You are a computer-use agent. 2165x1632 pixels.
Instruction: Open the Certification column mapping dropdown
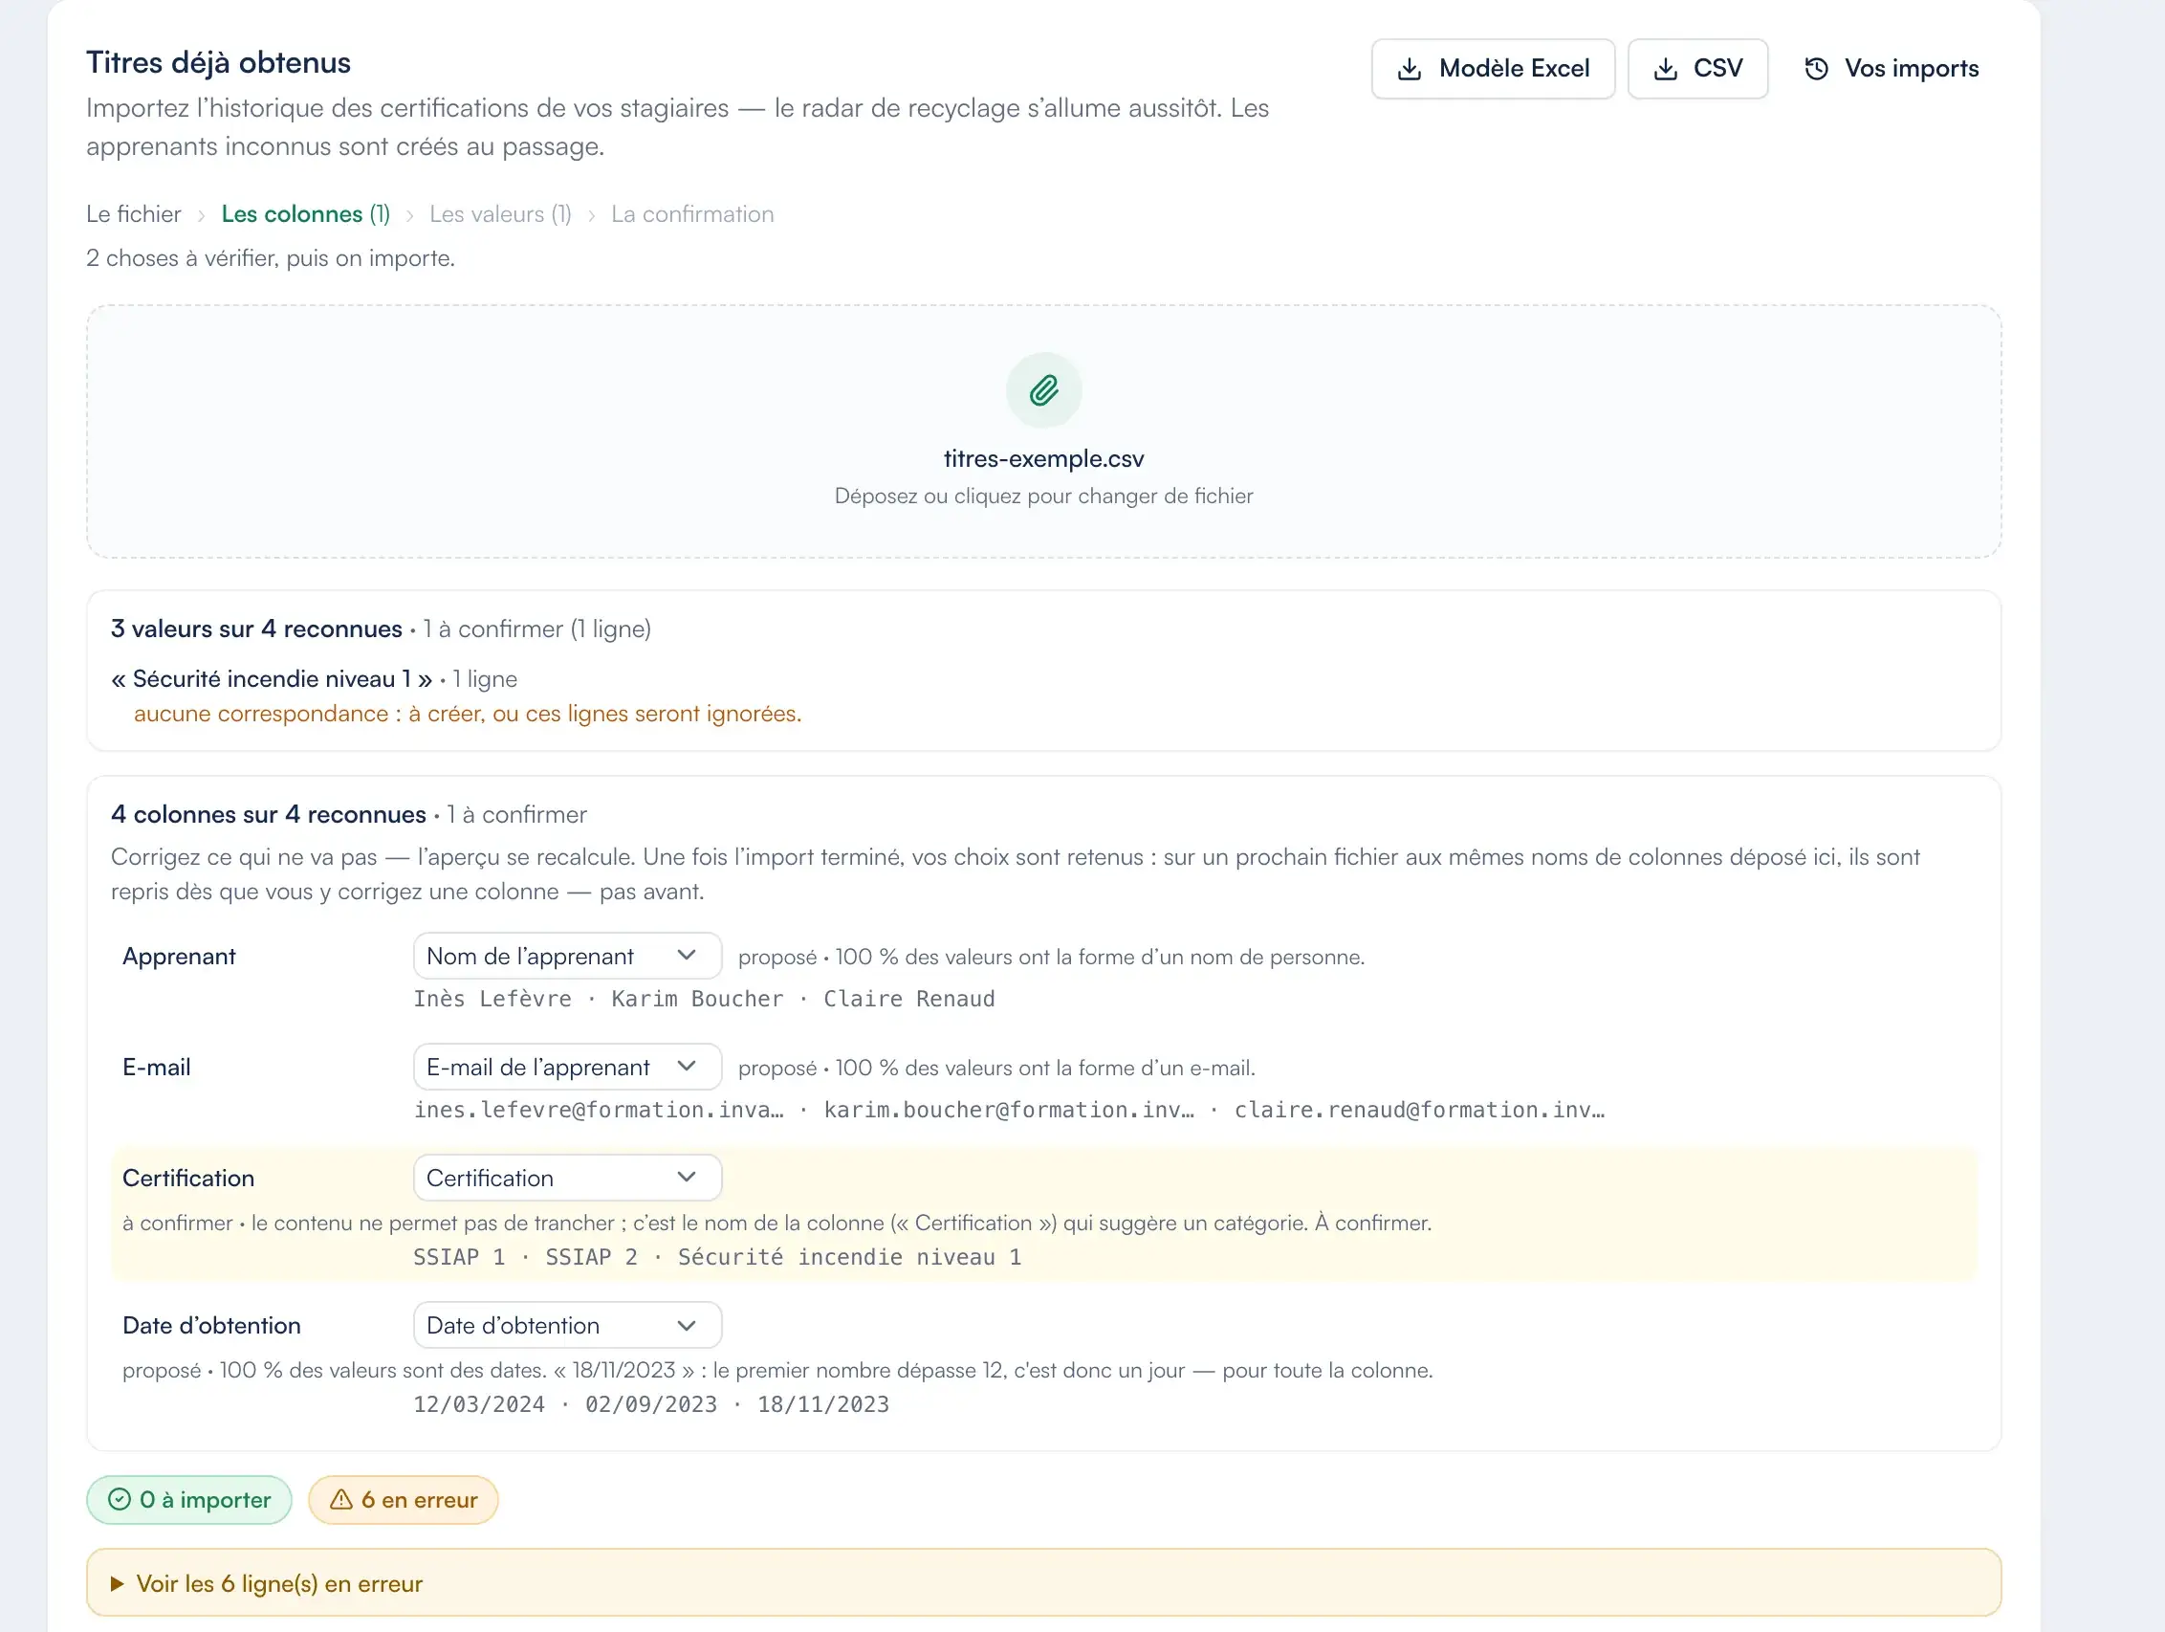click(x=567, y=1178)
